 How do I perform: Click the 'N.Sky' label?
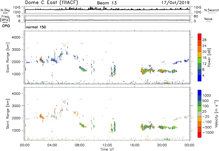[5, 10]
